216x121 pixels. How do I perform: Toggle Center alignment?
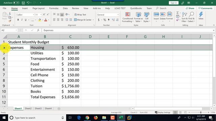(x=58, y=20)
